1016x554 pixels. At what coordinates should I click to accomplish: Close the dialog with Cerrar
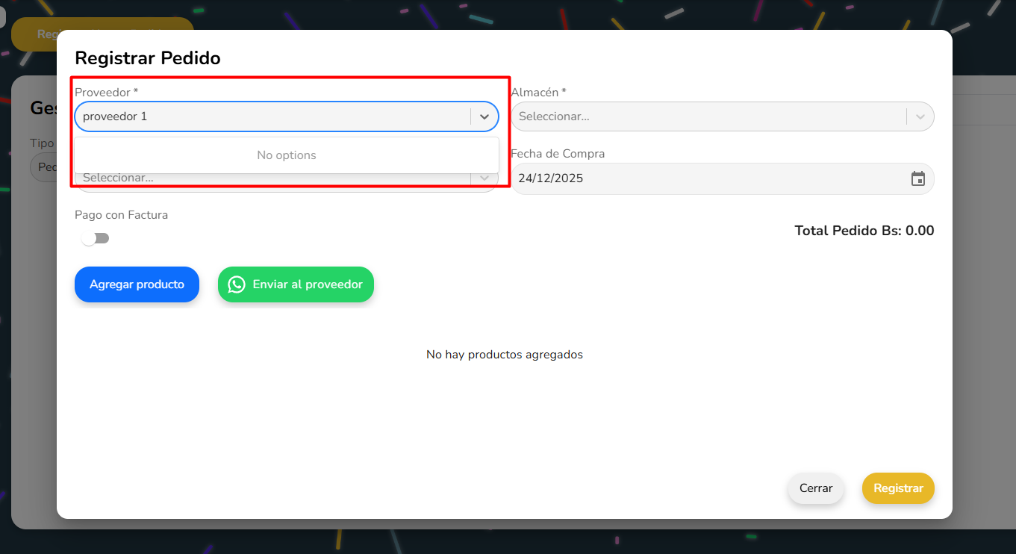(x=815, y=488)
